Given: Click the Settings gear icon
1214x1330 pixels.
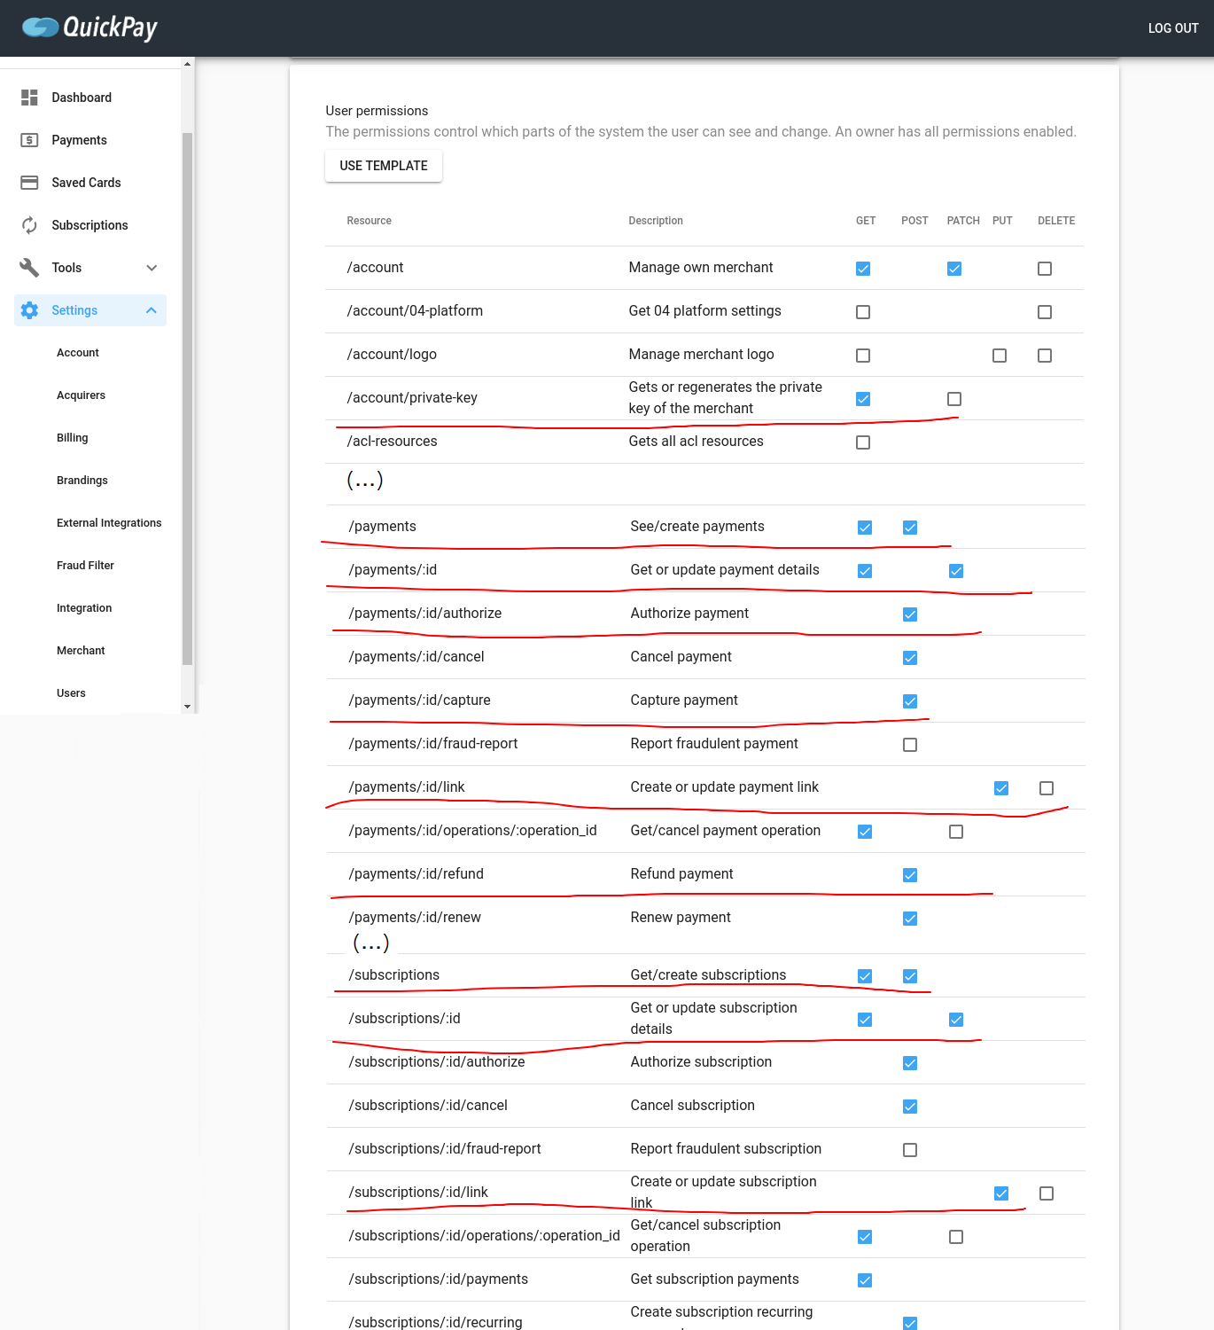Looking at the screenshot, I should (29, 310).
